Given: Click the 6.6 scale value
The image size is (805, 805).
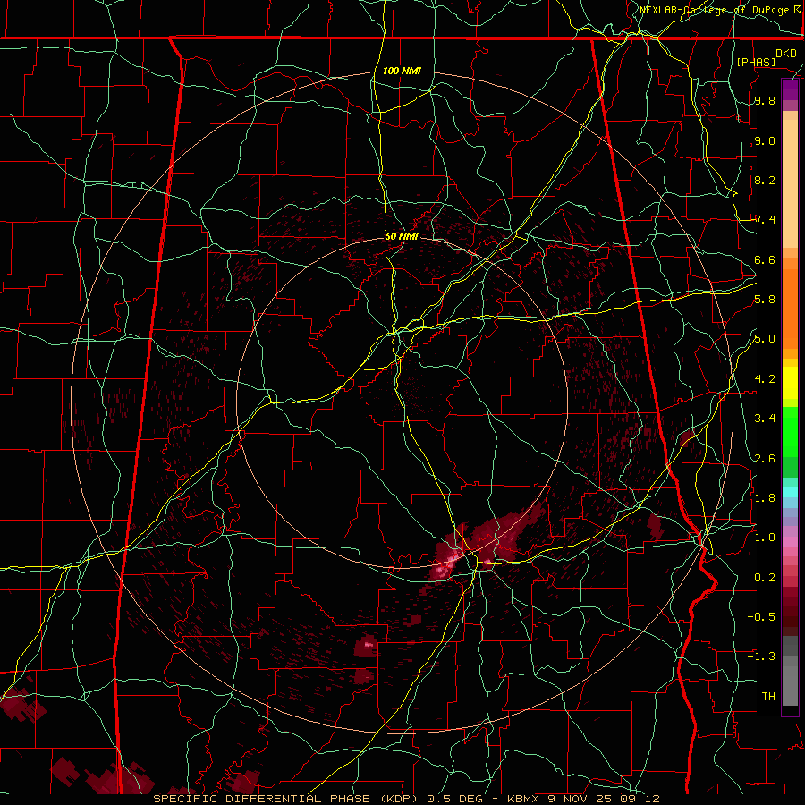Looking at the screenshot, I should 765,259.
